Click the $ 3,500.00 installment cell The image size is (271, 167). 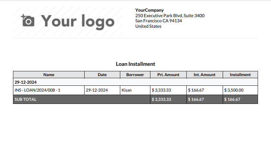(240, 90)
